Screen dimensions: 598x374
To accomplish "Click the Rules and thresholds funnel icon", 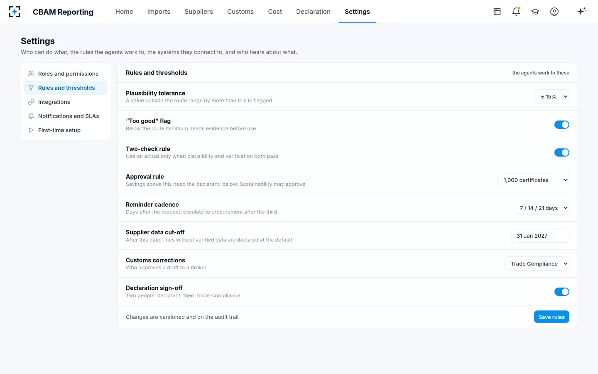I will point(31,88).
